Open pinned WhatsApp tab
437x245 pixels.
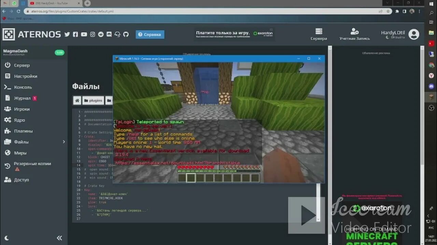[x=14, y=3]
